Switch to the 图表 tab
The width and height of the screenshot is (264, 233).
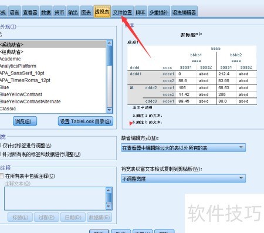coord(86,12)
